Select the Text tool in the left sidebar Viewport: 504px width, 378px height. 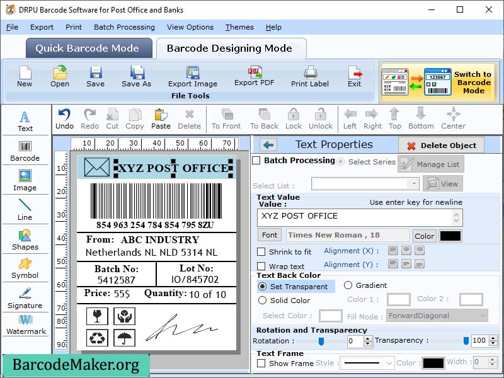pos(25,120)
